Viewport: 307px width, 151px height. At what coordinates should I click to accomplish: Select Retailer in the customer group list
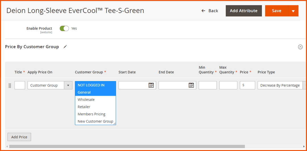click(x=84, y=107)
